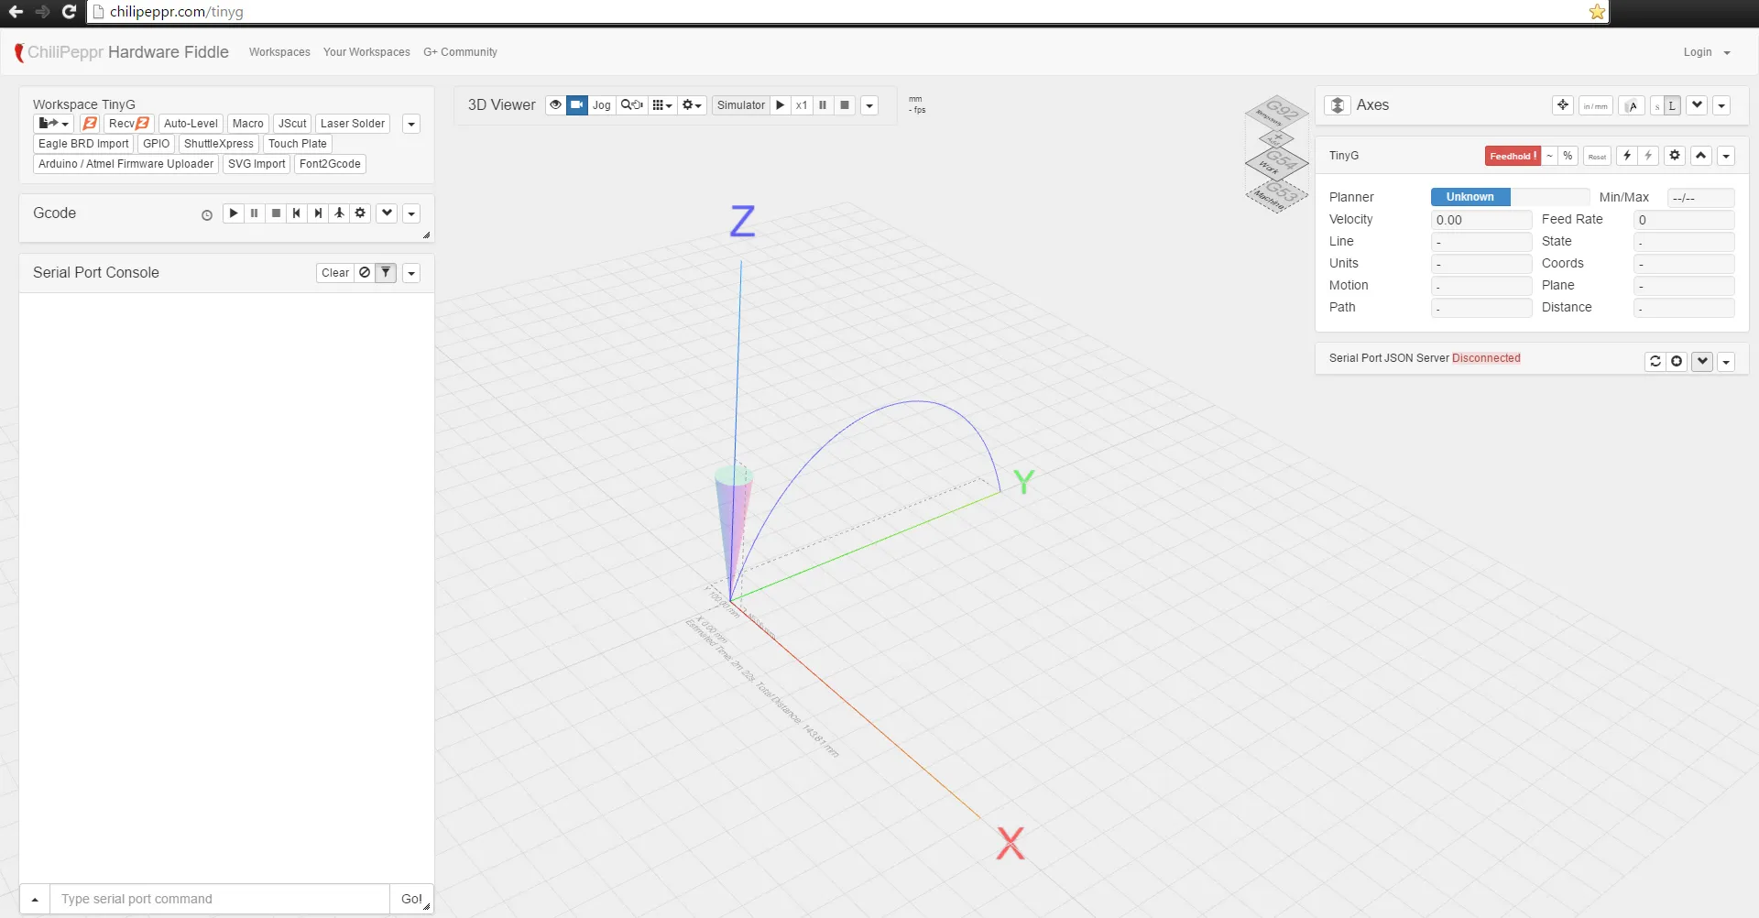Refresh the Serial Port JSON Server list

pyautogui.click(x=1655, y=361)
